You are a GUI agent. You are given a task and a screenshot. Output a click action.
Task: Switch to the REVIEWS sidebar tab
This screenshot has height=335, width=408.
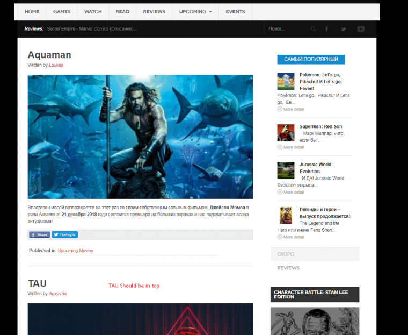pyautogui.click(x=288, y=268)
